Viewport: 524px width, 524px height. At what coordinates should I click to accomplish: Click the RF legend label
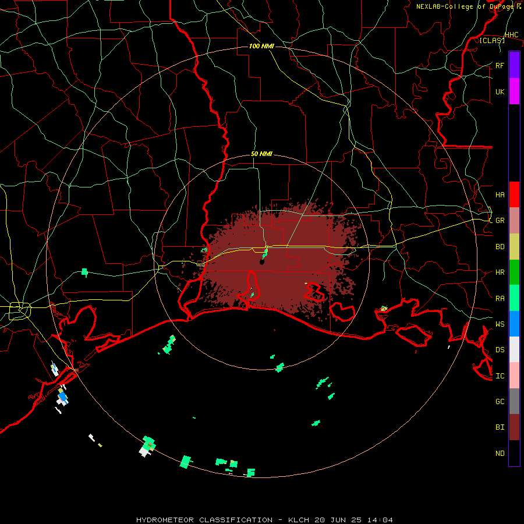coord(500,65)
